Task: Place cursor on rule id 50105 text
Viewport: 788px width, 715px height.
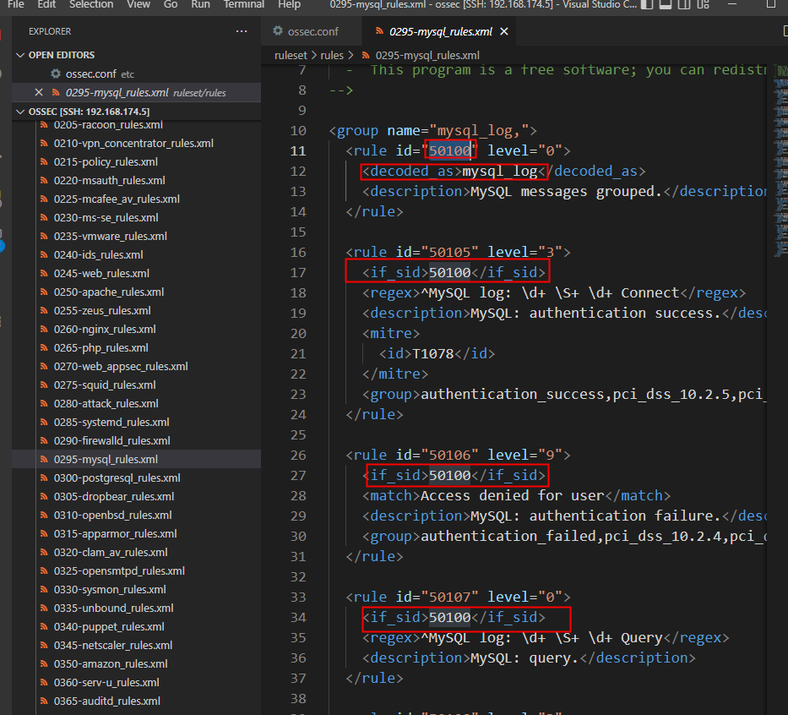Action: click(450, 253)
